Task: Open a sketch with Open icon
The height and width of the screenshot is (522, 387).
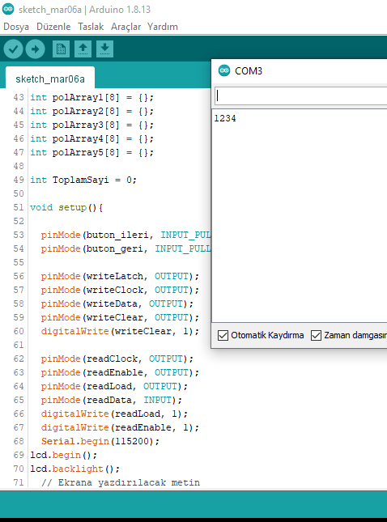Action: point(83,49)
